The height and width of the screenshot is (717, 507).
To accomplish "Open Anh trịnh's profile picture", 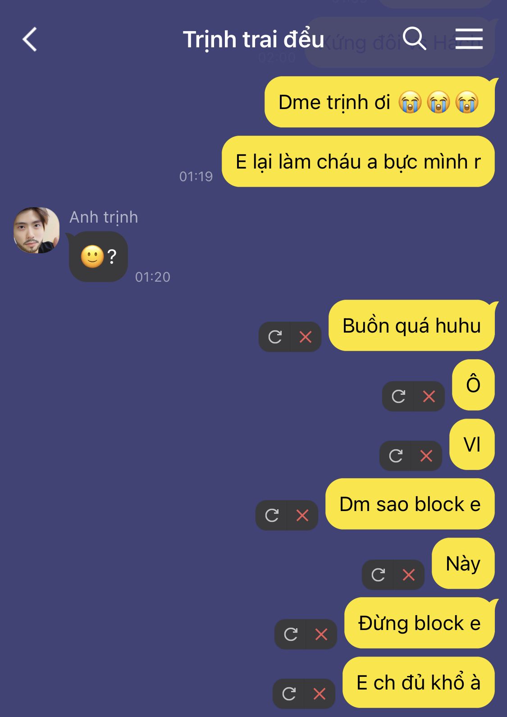I will tap(37, 230).
